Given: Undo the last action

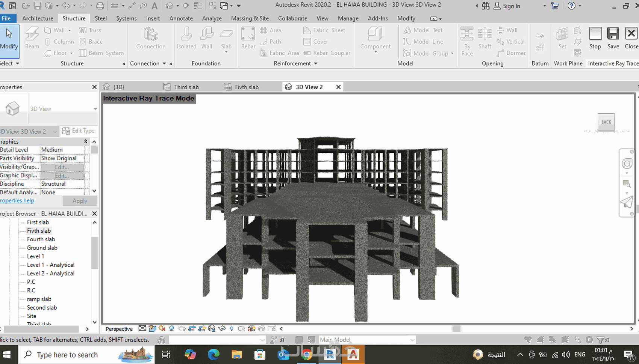Looking at the screenshot, I should coord(66,6).
